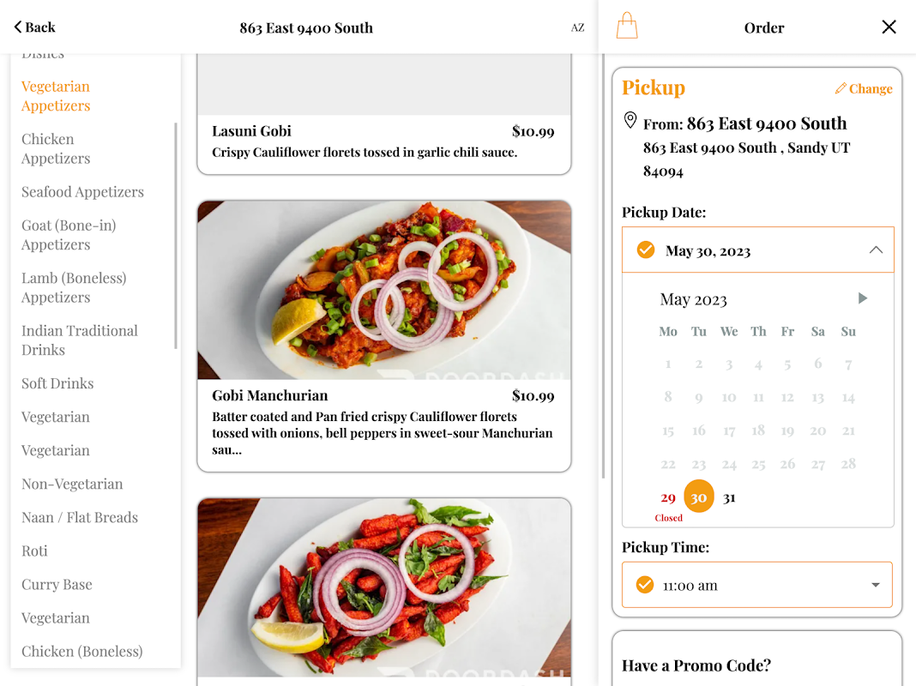Click the pickup time checkmark icon
The image size is (916, 686).
(x=645, y=585)
